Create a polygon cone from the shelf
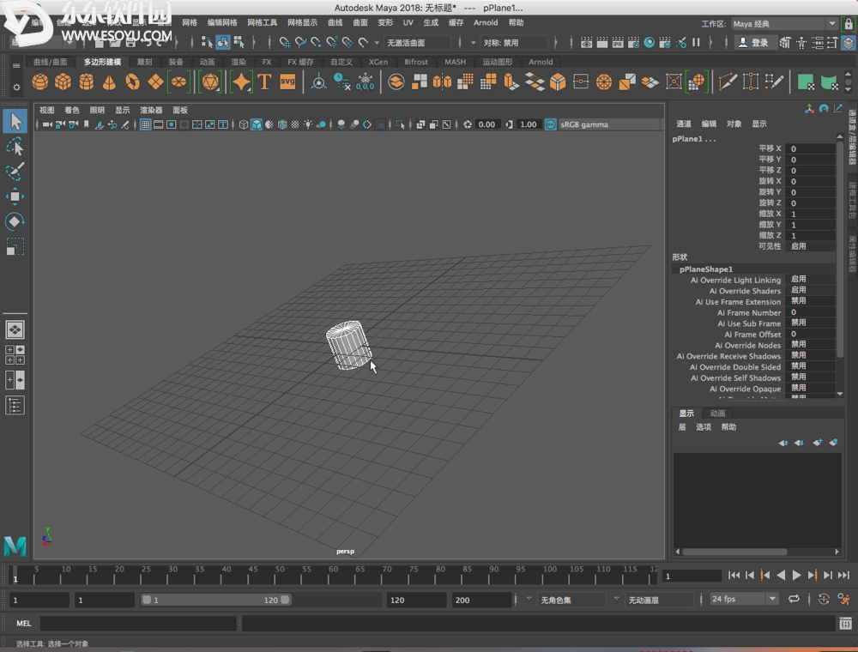This screenshot has width=858, height=652. click(110, 82)
